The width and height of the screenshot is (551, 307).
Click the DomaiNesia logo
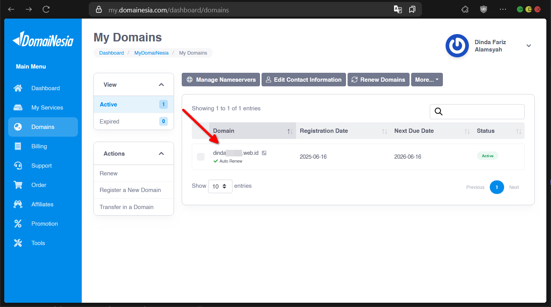pyautogui.click(x=43, y=39)
